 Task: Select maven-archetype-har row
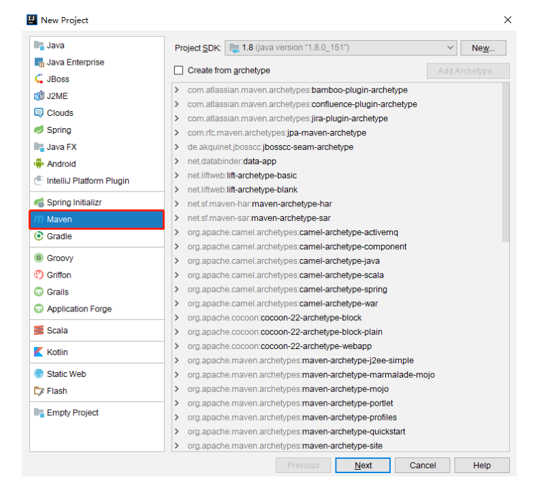tap(337, 204)
